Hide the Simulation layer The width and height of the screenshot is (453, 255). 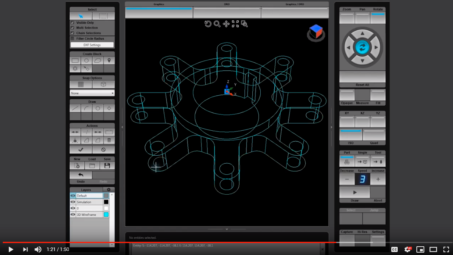tap(73, 202)
